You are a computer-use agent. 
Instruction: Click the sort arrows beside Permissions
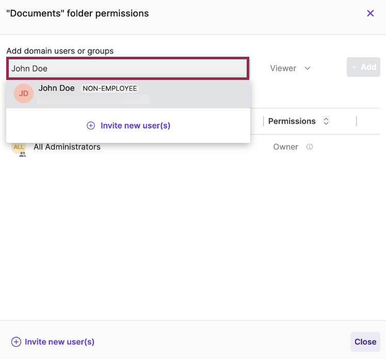point(326,121)
